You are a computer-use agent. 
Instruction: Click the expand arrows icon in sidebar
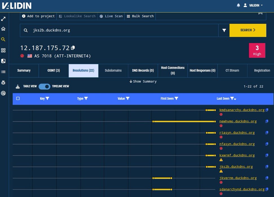[3, 19]
